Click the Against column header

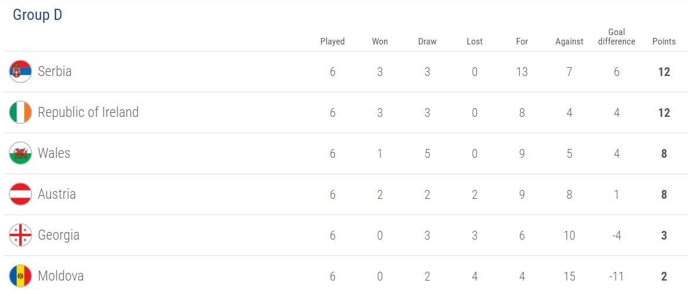[x=569, y=41]
